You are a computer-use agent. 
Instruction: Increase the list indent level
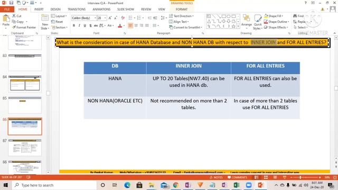pyautogui.click(x=155, y=18)
